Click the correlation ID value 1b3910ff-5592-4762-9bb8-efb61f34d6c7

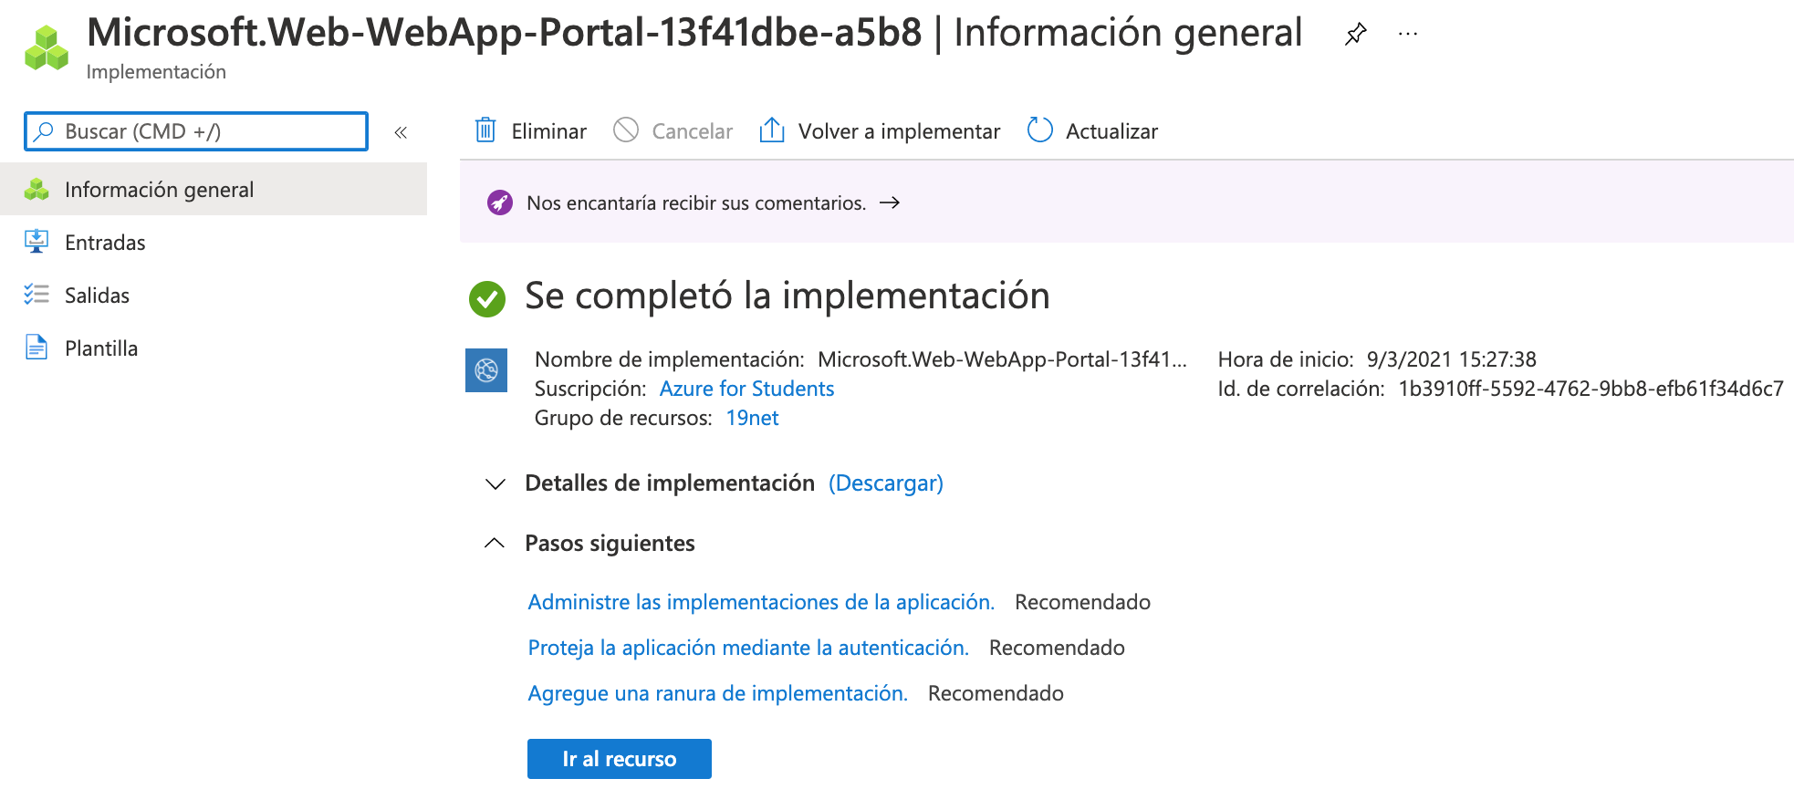click(1591, 389)
